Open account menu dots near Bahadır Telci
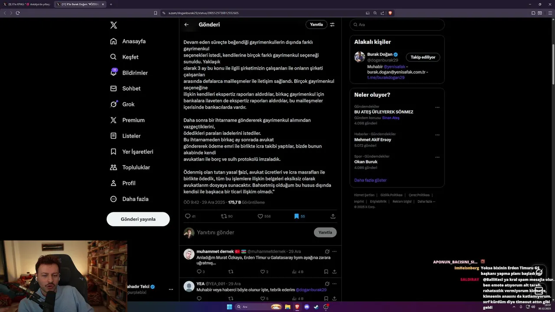The height and width of the screenshot is (312, 555). (171, 289)
